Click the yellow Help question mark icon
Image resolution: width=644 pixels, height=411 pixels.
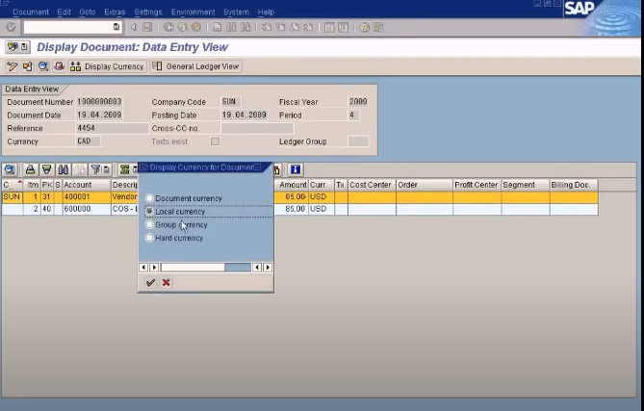point(364,28)
